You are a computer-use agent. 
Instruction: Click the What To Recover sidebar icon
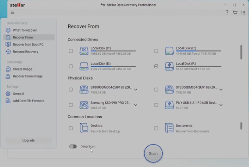[x=8, y=30]
